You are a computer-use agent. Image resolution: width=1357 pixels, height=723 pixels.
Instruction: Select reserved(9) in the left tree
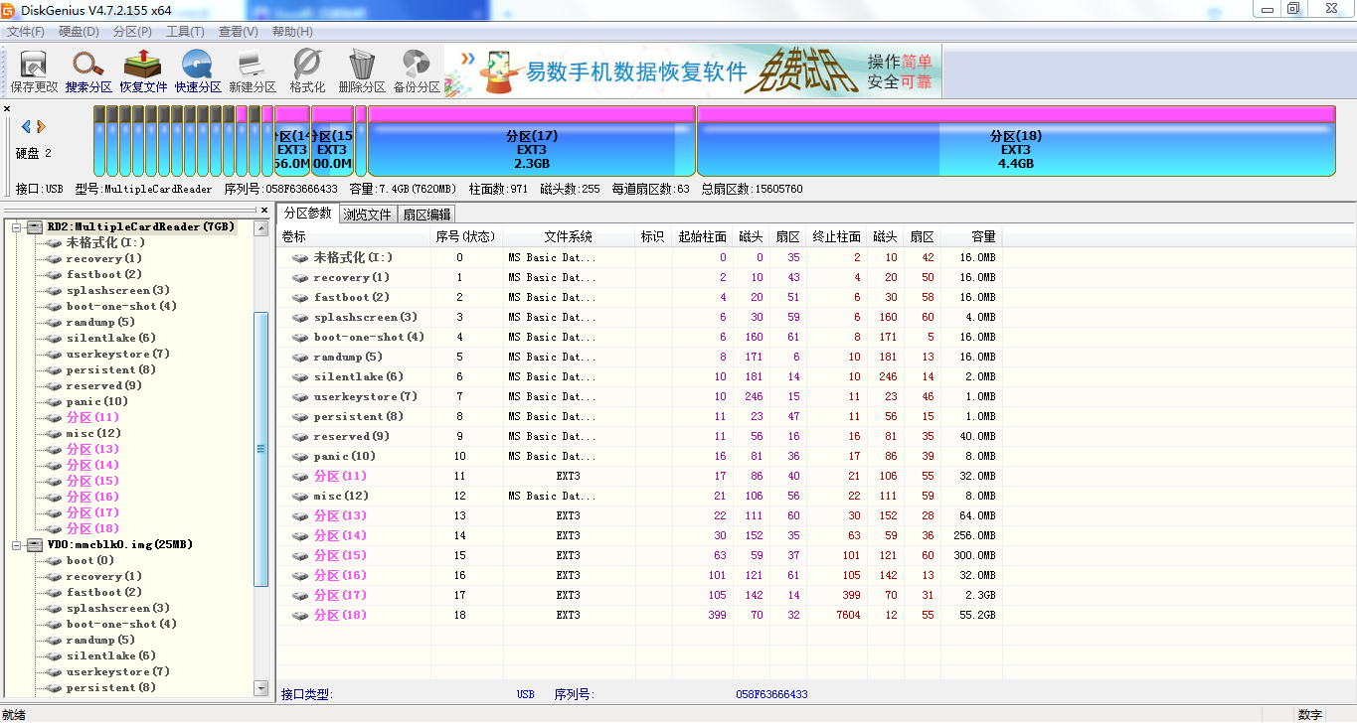(x=104, y=385)
